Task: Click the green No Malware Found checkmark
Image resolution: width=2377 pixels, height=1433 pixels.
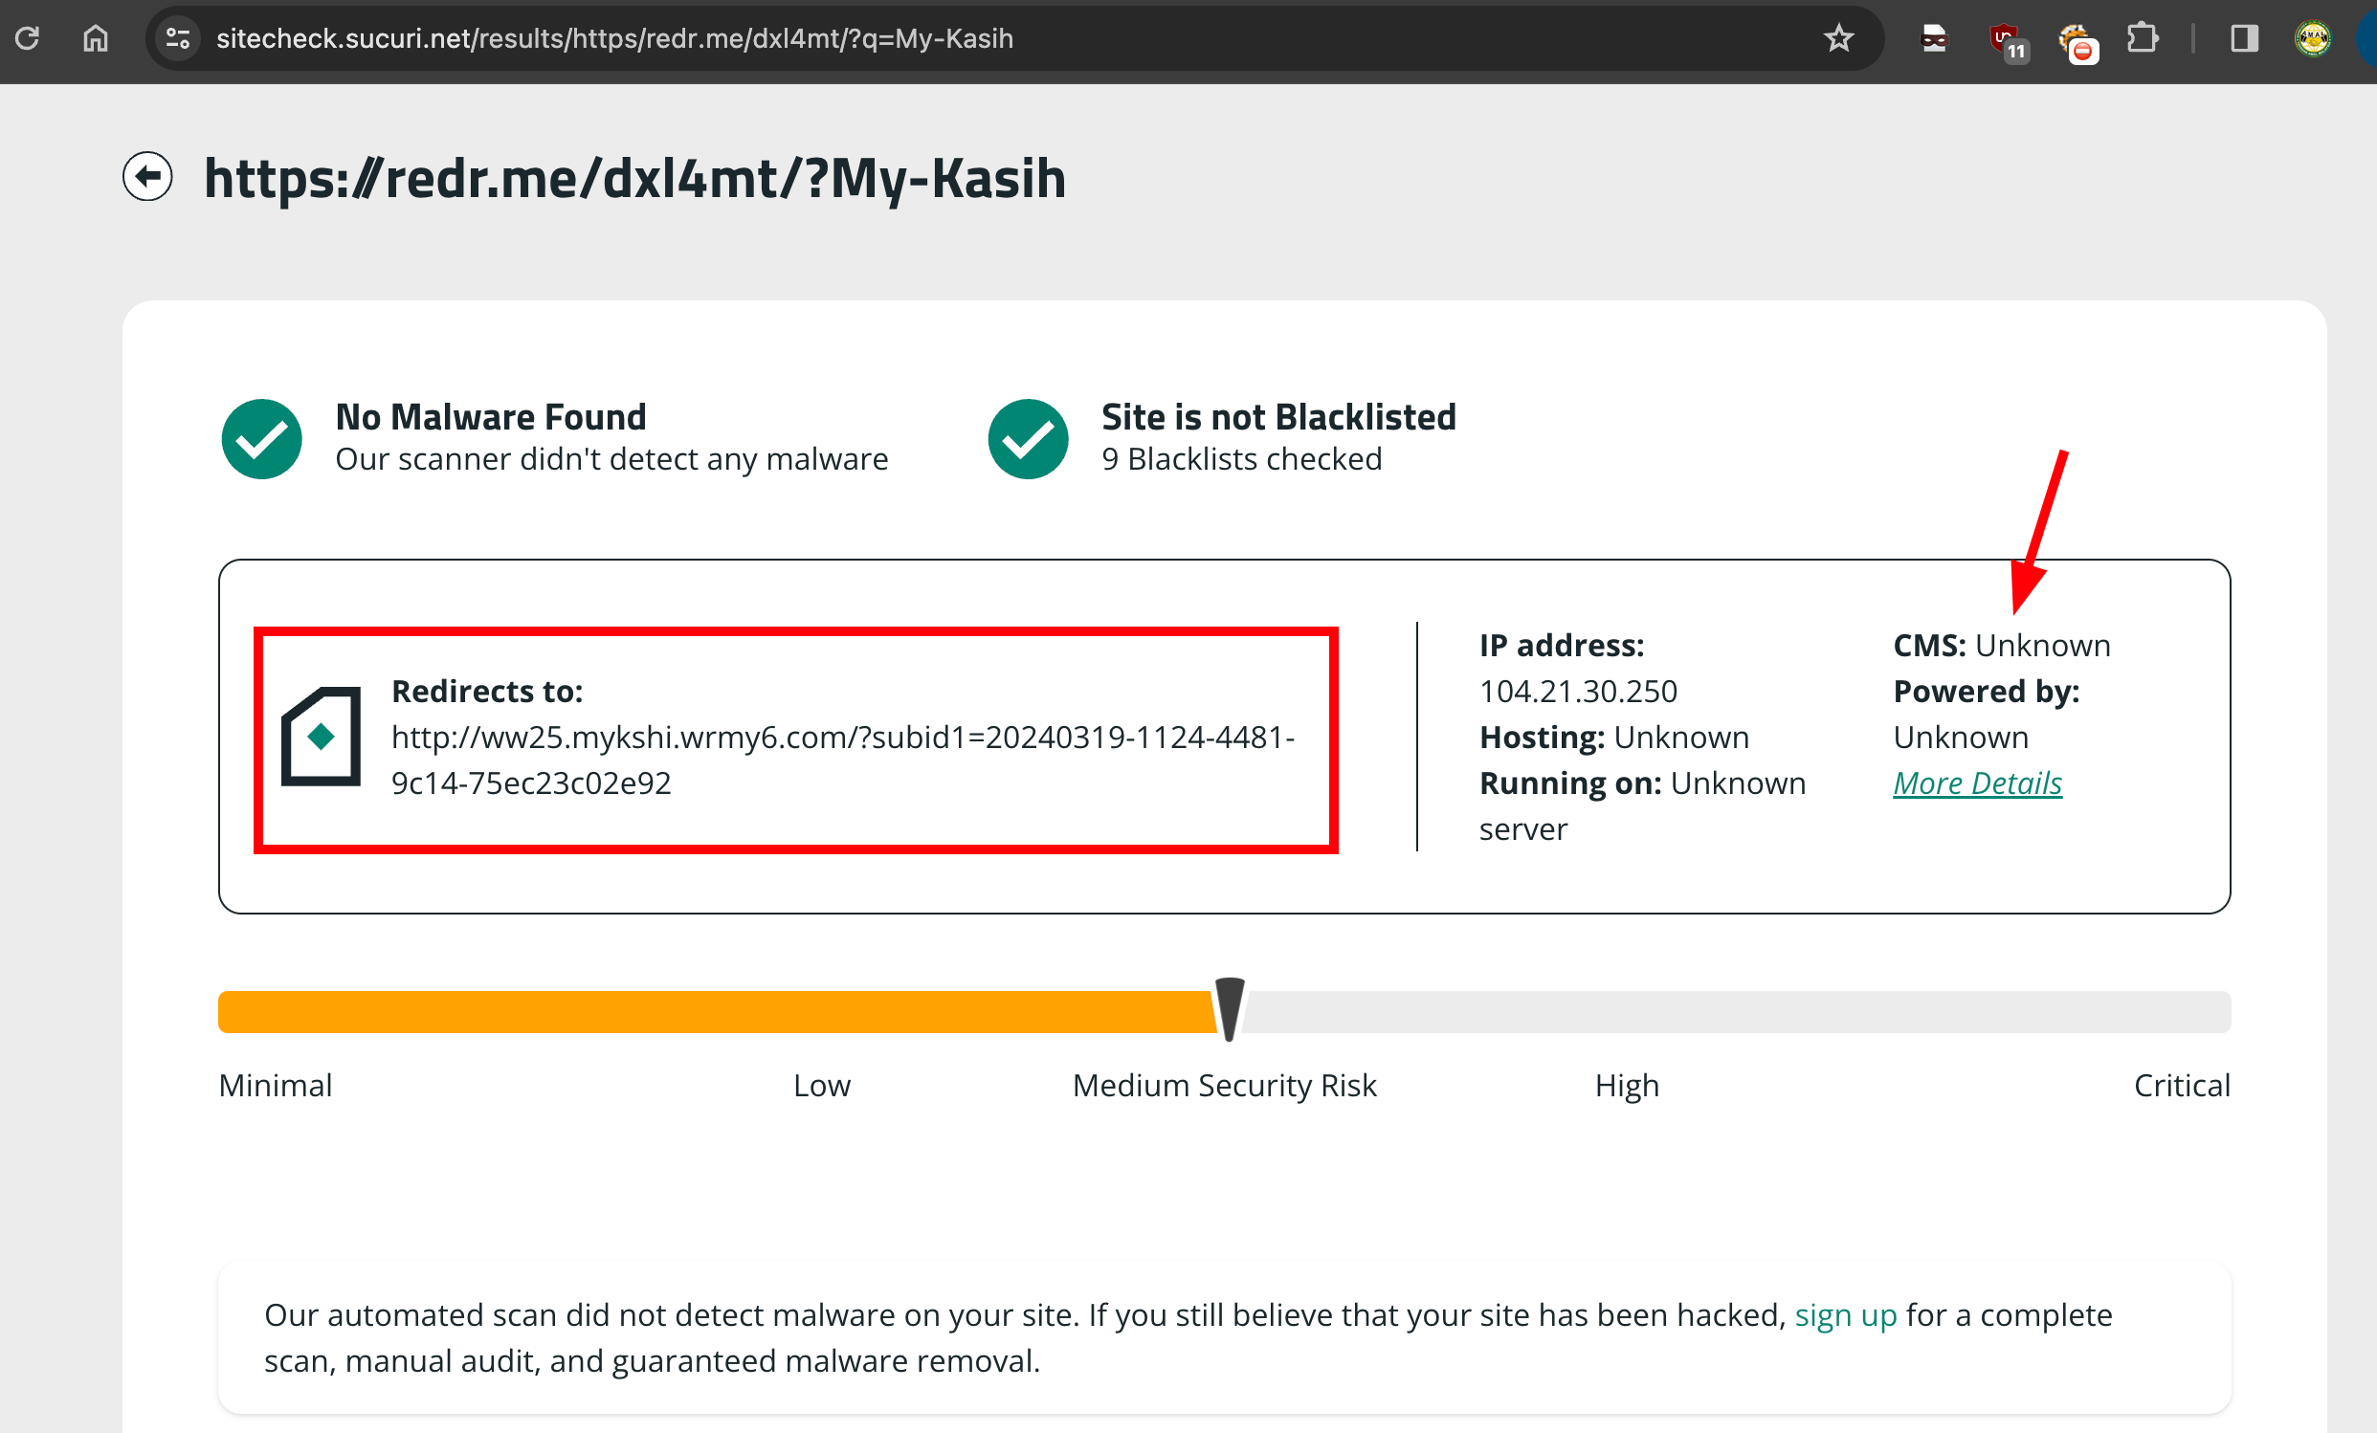Action: coord(261,439)
